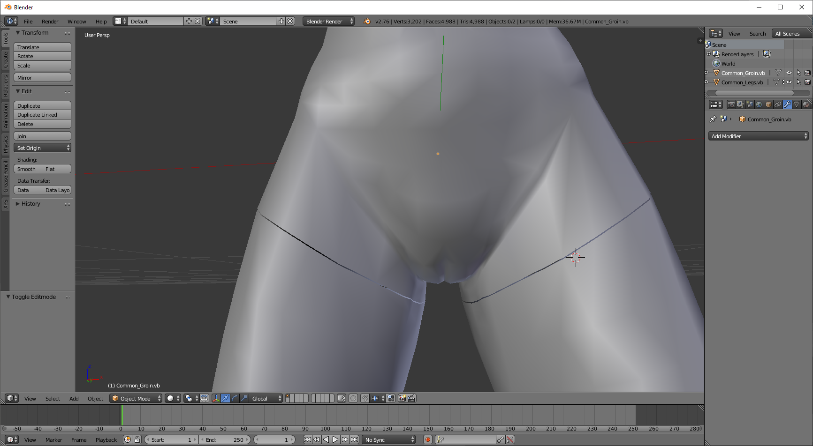Open the Object Mode dropdown
Image resolution: width=813 pixels, height=446 pixels.
pos(136,398)
